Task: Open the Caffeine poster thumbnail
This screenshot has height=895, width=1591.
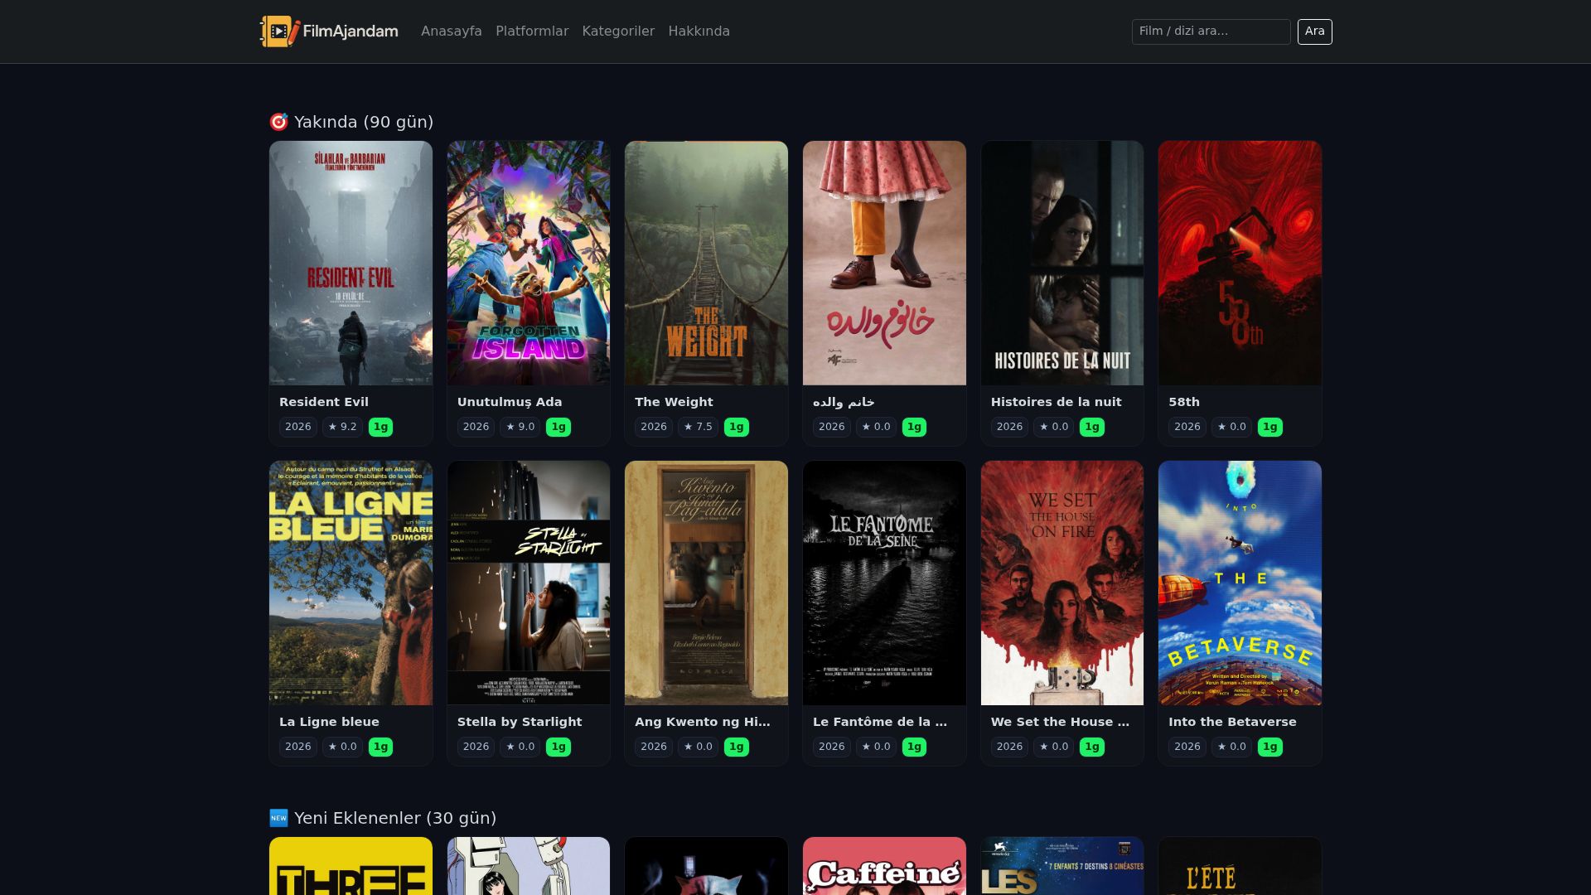Action: [884, 866]
